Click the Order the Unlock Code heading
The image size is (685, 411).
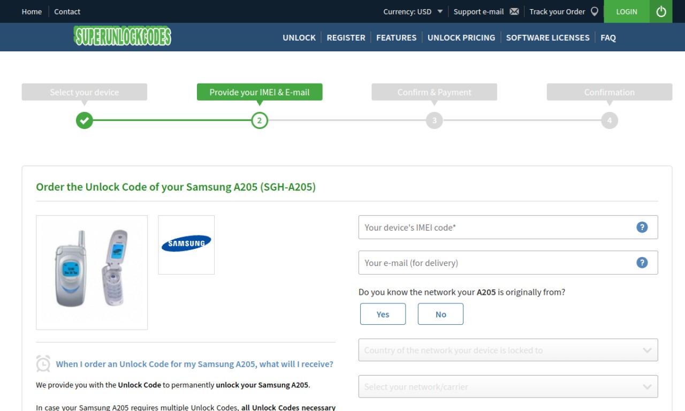[176, 187]
